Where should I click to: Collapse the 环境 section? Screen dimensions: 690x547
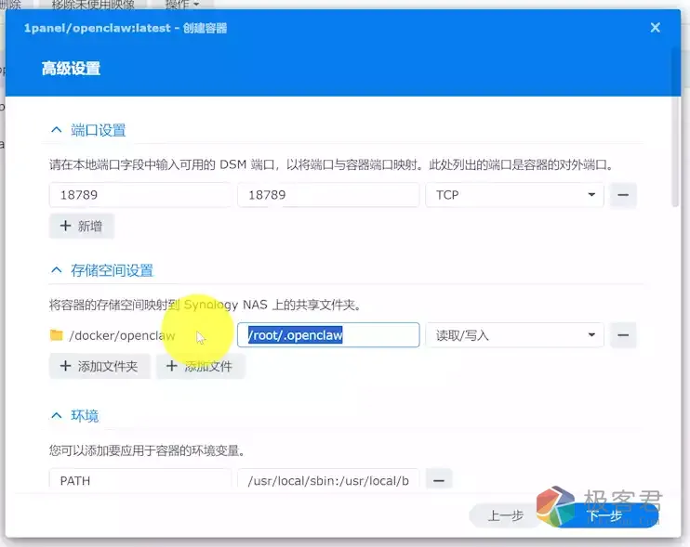click(x=57, y=416)
